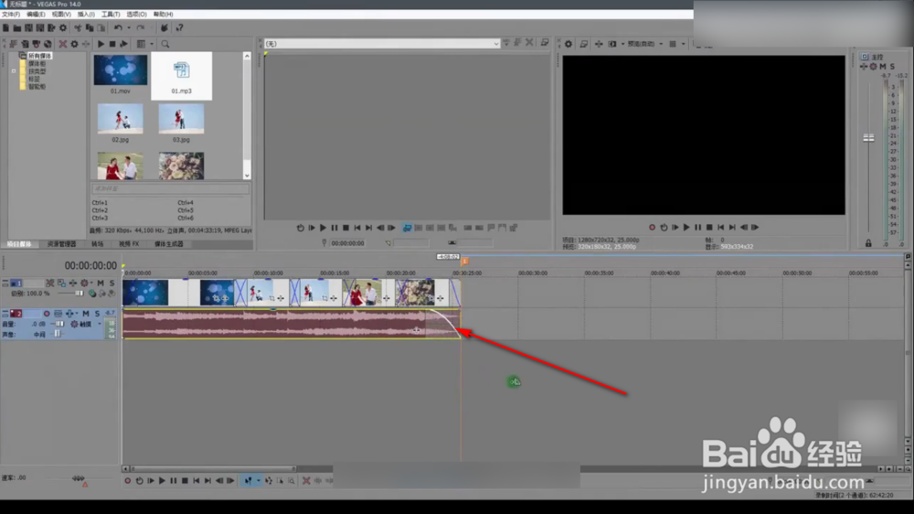Click the search magnifier in Project Media
The width and height of the screenshot is (914, 514).
(165, 44)
